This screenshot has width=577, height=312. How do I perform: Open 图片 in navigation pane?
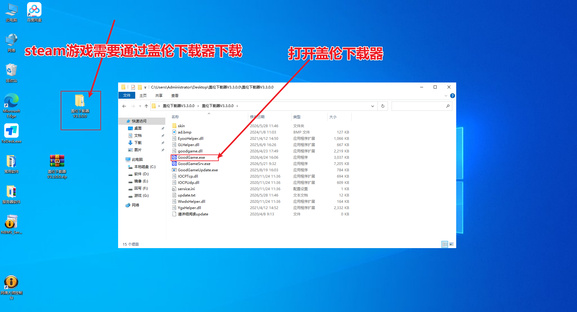click(x=138, y=150)
